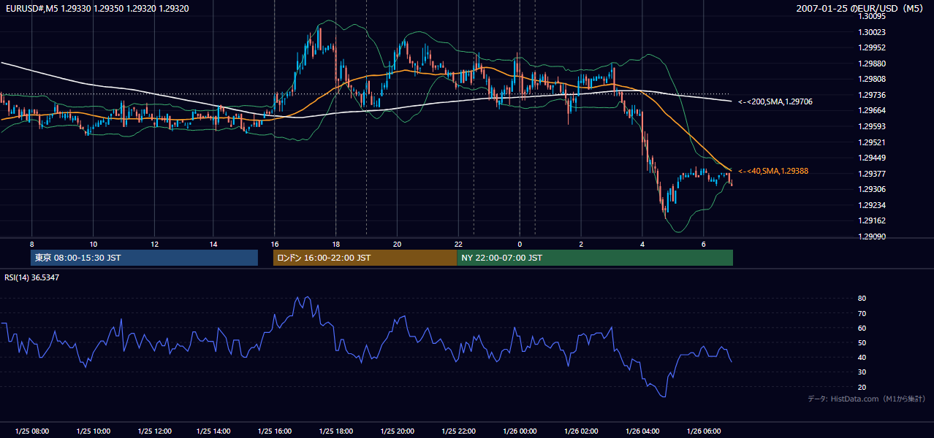The width and height of the screenshot is (934, 438).
Task: Click the 1/25 10:00 time axis label
Action: (x=93, y=431)
